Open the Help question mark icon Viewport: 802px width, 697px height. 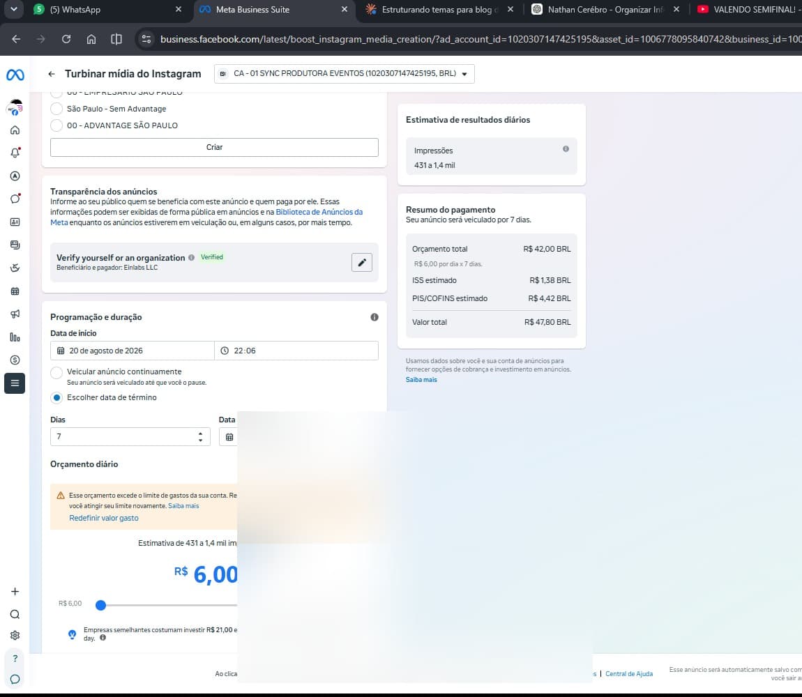click(x=15, y=658)
